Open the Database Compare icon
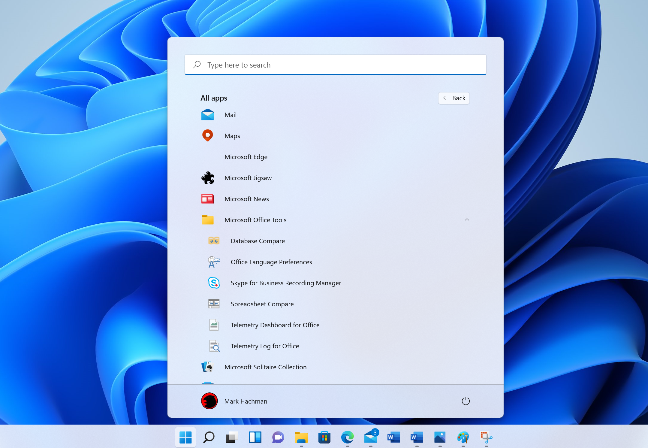The width and height of the screenshot is (648, 448). (x=214, y=241)
